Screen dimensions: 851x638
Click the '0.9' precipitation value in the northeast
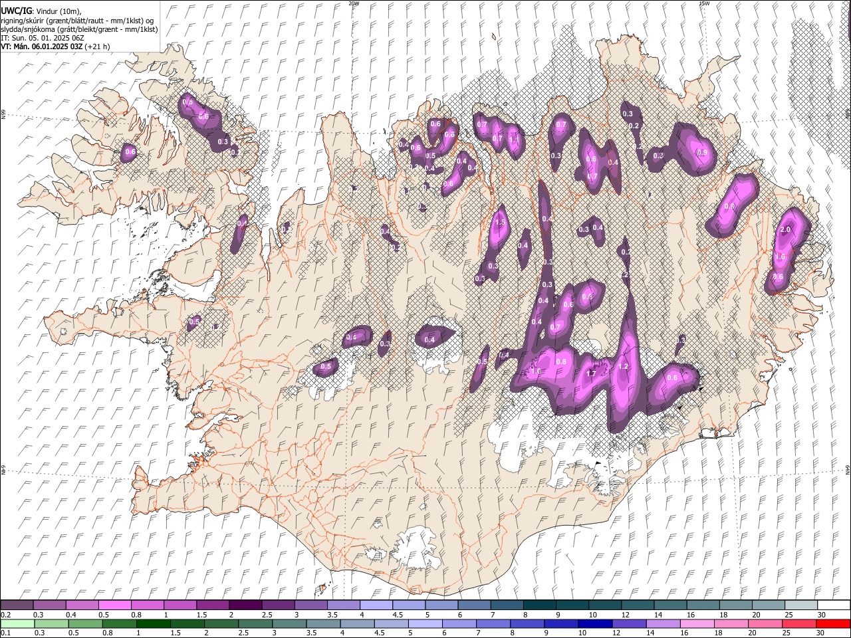click(x=703, y=152)
